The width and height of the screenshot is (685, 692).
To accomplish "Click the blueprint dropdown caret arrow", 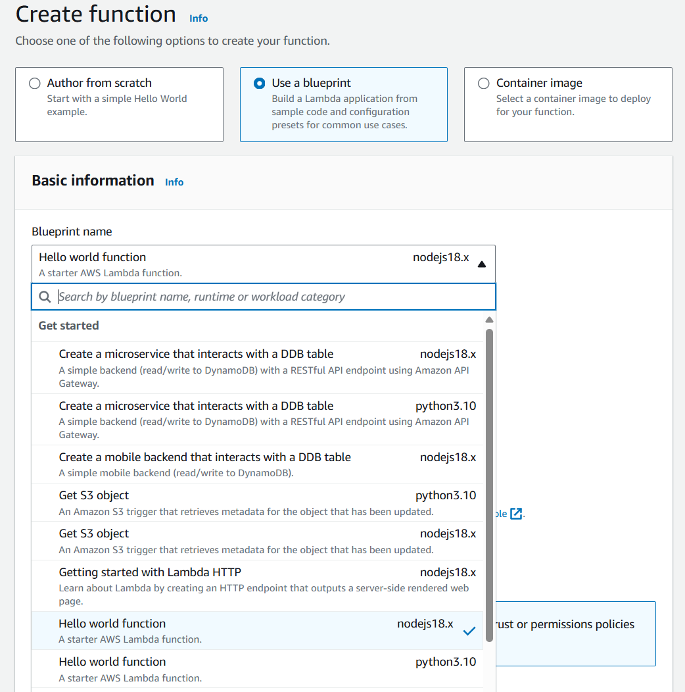I will click(482, 264).
